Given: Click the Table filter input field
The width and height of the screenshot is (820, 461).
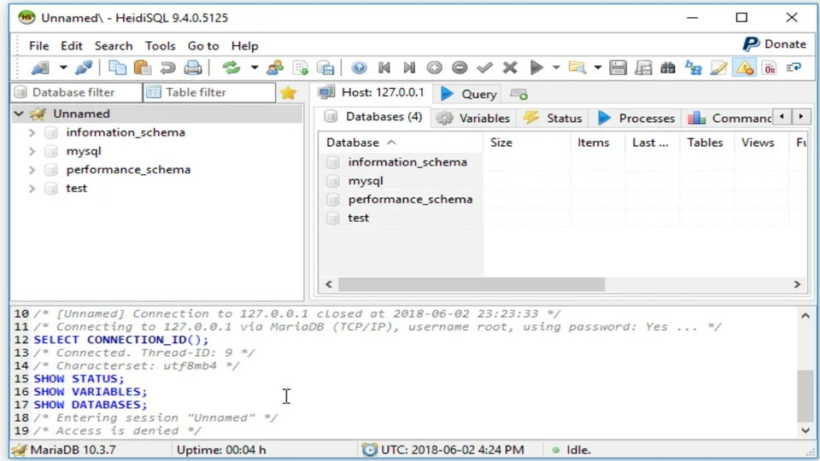Looking at the screenshot, I should click(x=210, y=92).
